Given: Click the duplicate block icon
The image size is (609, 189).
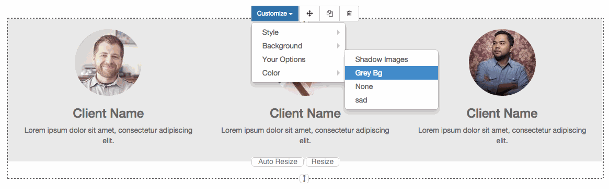Looking at the screenshot, I should click(x=330, y=14).
